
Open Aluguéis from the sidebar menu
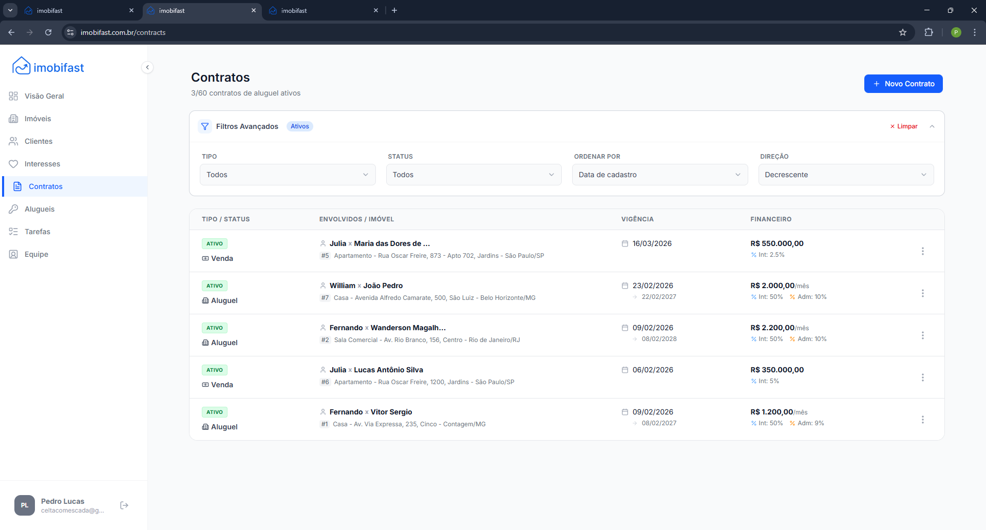(40, 209)
